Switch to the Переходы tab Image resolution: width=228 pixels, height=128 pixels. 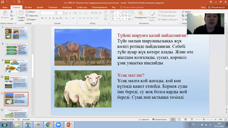(53, 7)
